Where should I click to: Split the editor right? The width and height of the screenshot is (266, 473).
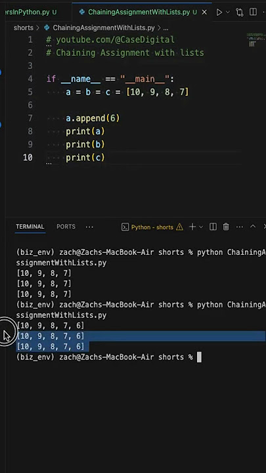(253, 12)
